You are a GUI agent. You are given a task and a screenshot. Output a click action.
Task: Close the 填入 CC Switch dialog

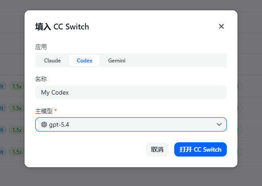click(x=221, y=26)
